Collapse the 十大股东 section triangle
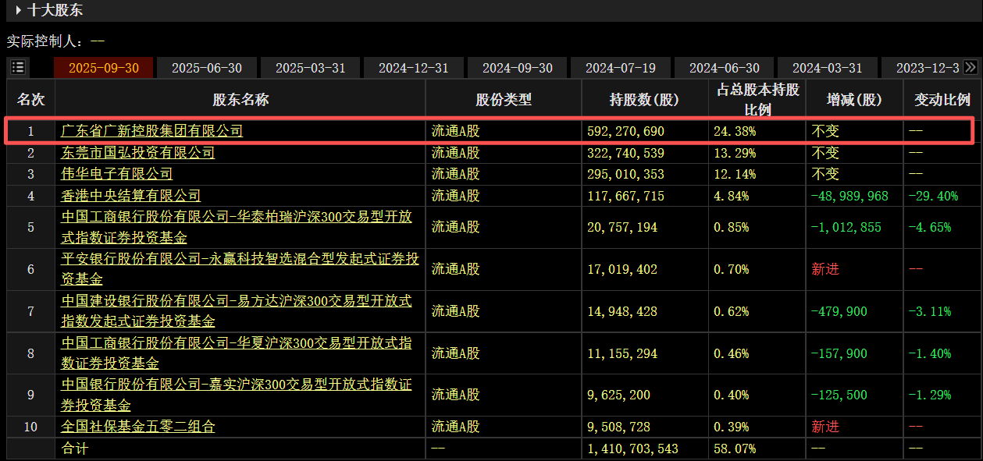 [x=19, y=10]
